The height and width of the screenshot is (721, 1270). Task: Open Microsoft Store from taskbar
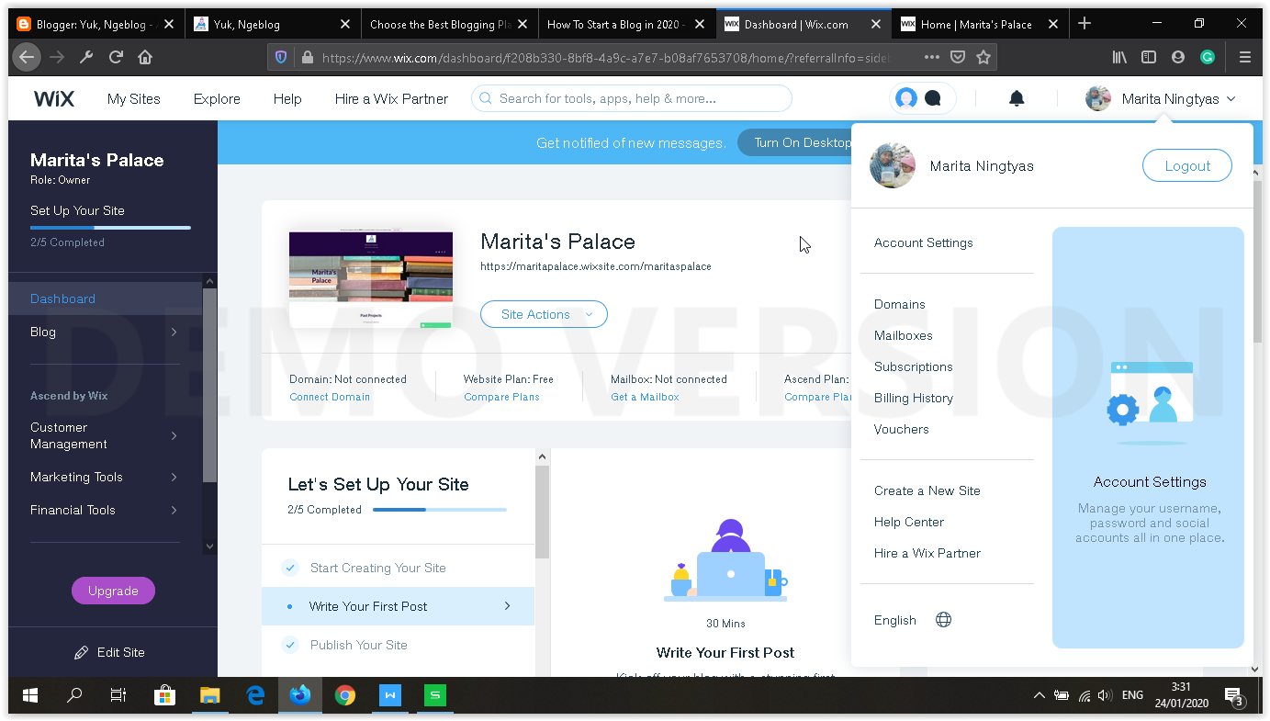164,695
